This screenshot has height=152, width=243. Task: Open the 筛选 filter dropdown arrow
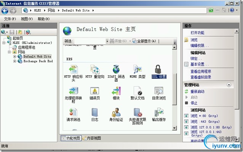107,41
